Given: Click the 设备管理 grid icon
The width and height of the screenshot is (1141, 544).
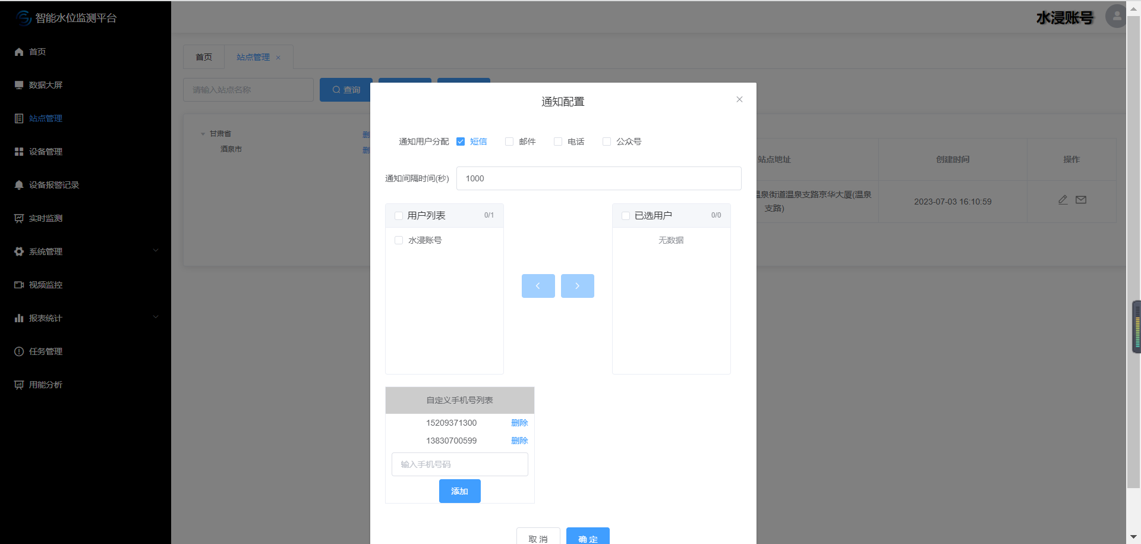Looking at the screenshot, I should point(19,152).
